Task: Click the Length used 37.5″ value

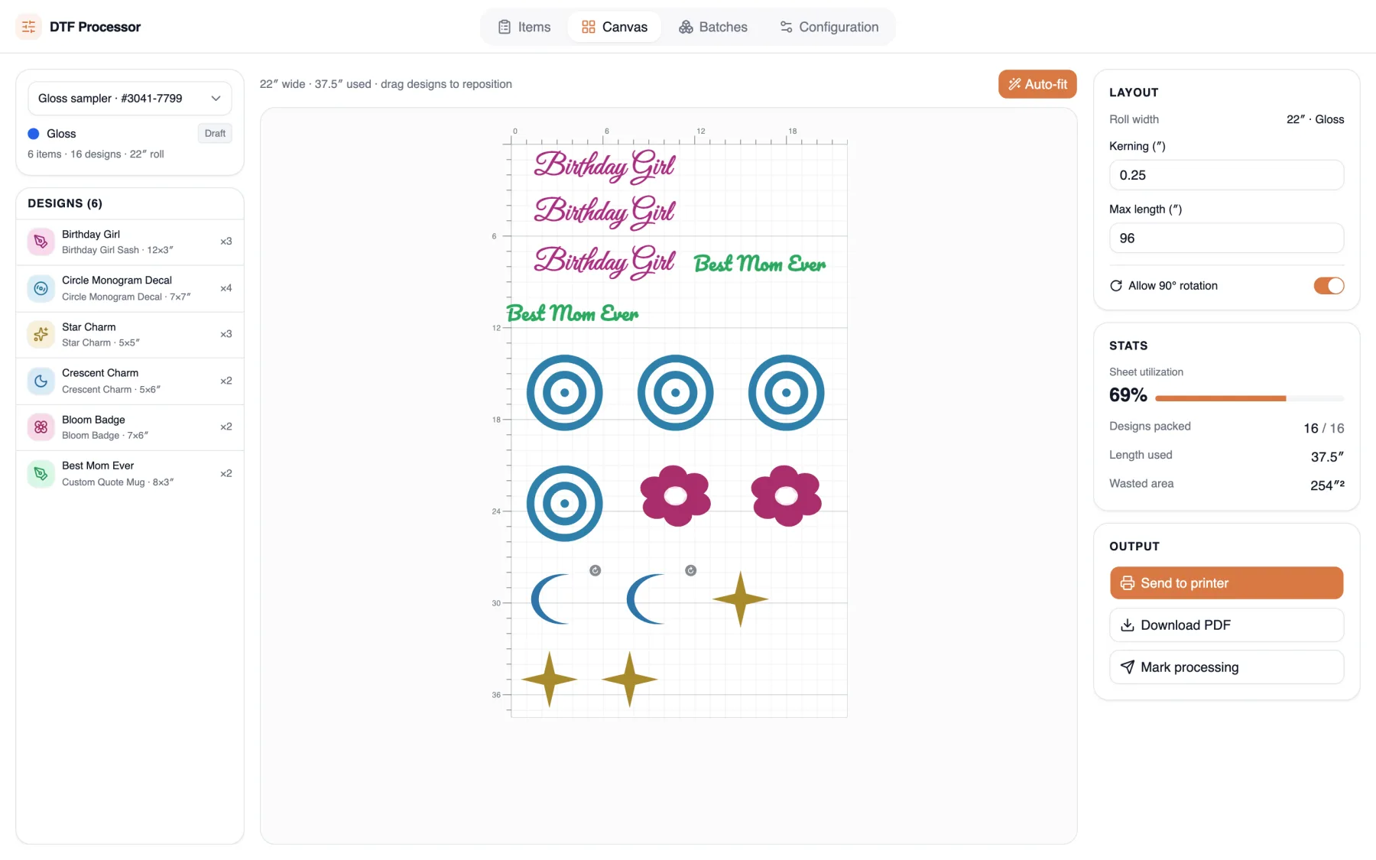Action: tap(1327, 456)
